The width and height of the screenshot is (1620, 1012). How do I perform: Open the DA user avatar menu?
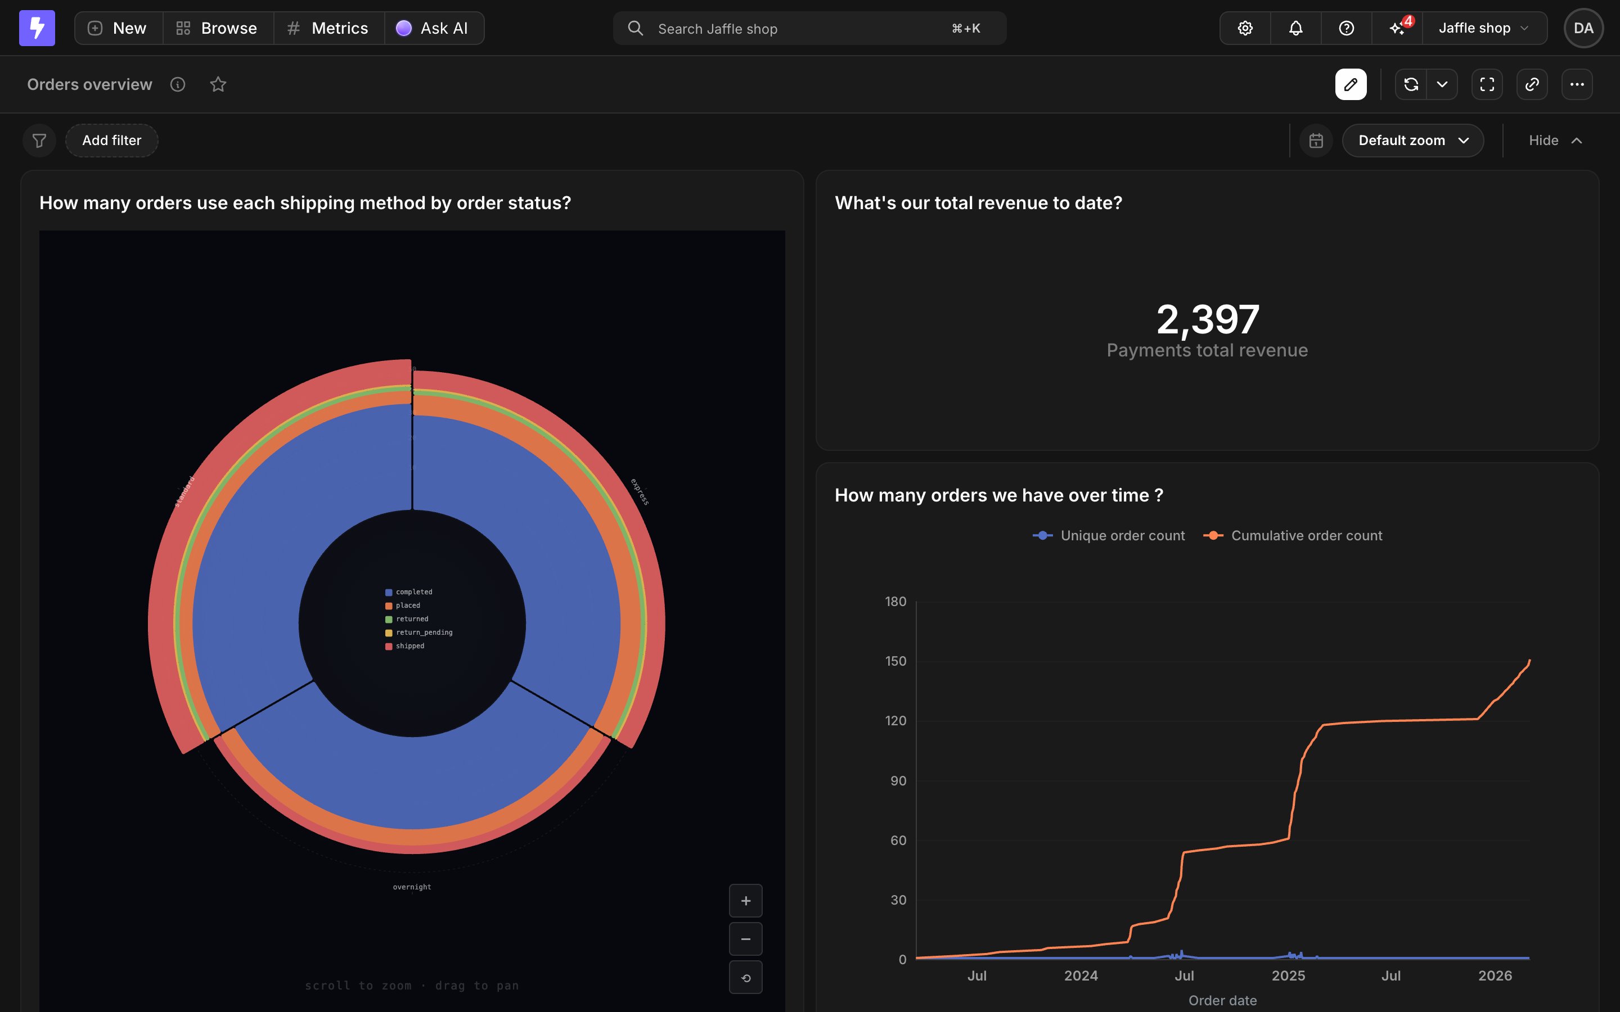1583,28
